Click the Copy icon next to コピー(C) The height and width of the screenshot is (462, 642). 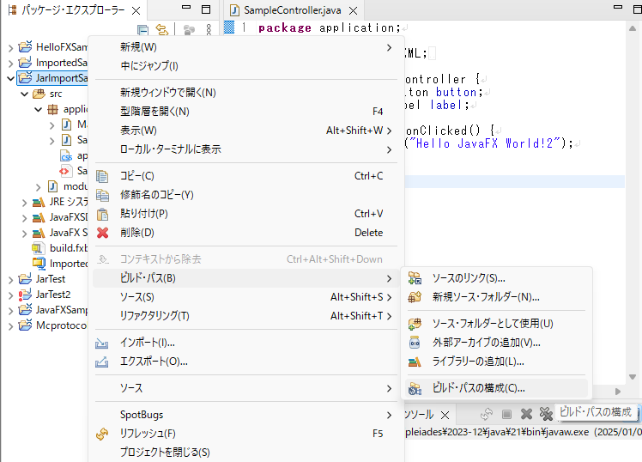(x=102, y=177)
